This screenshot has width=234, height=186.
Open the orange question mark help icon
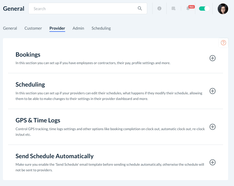point(224,43)
